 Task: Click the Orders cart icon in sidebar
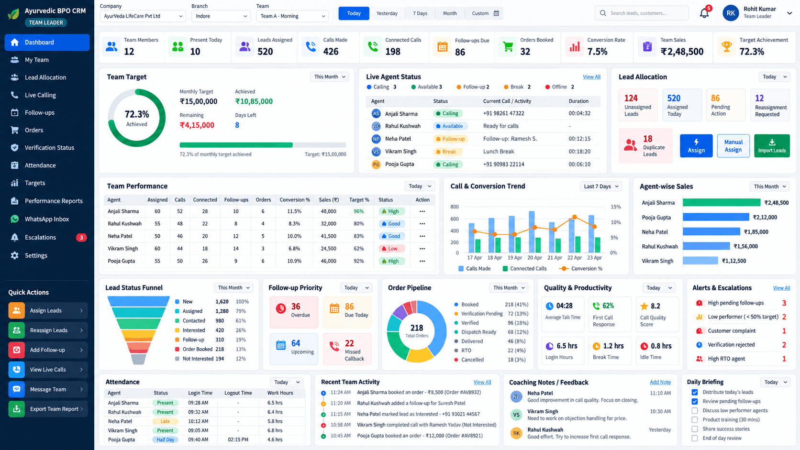[15, 130]
